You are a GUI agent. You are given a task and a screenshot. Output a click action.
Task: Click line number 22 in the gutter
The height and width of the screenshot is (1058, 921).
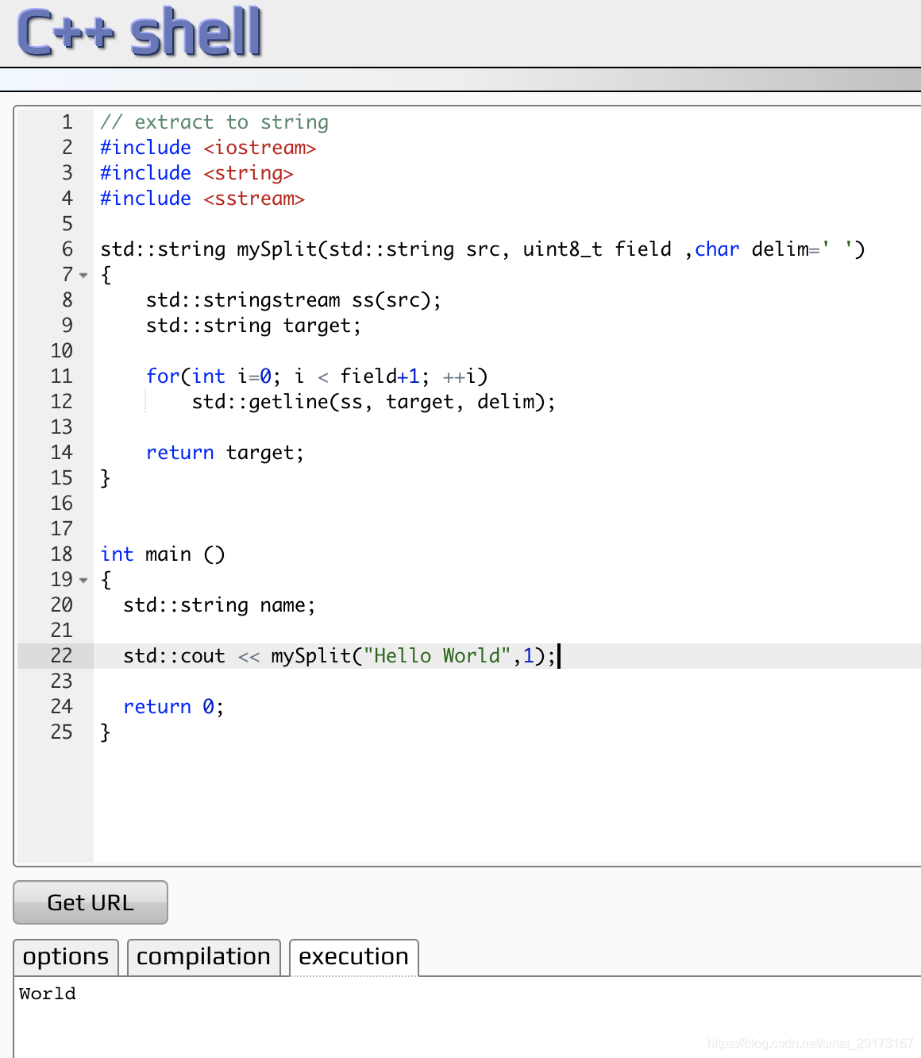point(61,656)
